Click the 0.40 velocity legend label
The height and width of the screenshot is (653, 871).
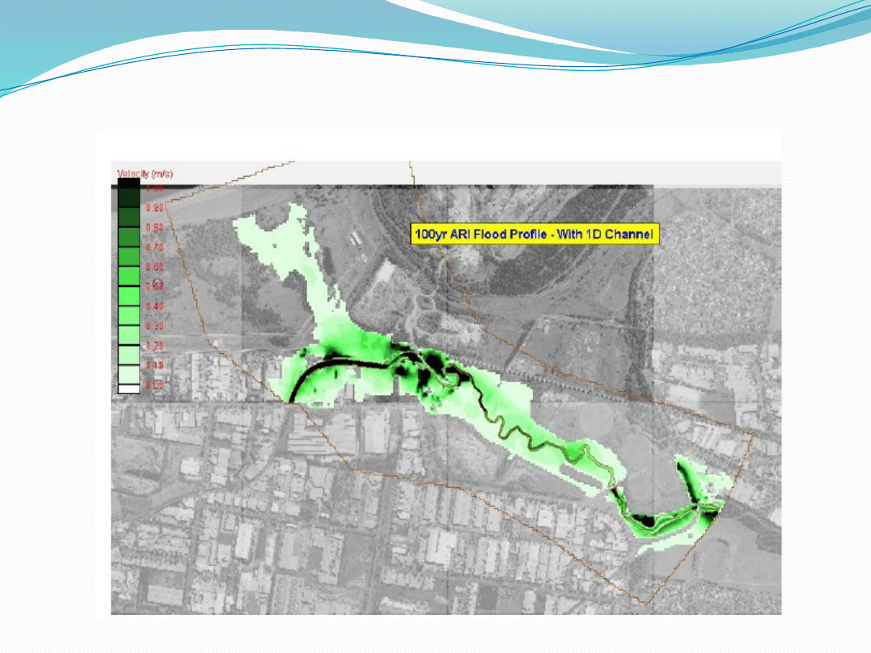154,306
